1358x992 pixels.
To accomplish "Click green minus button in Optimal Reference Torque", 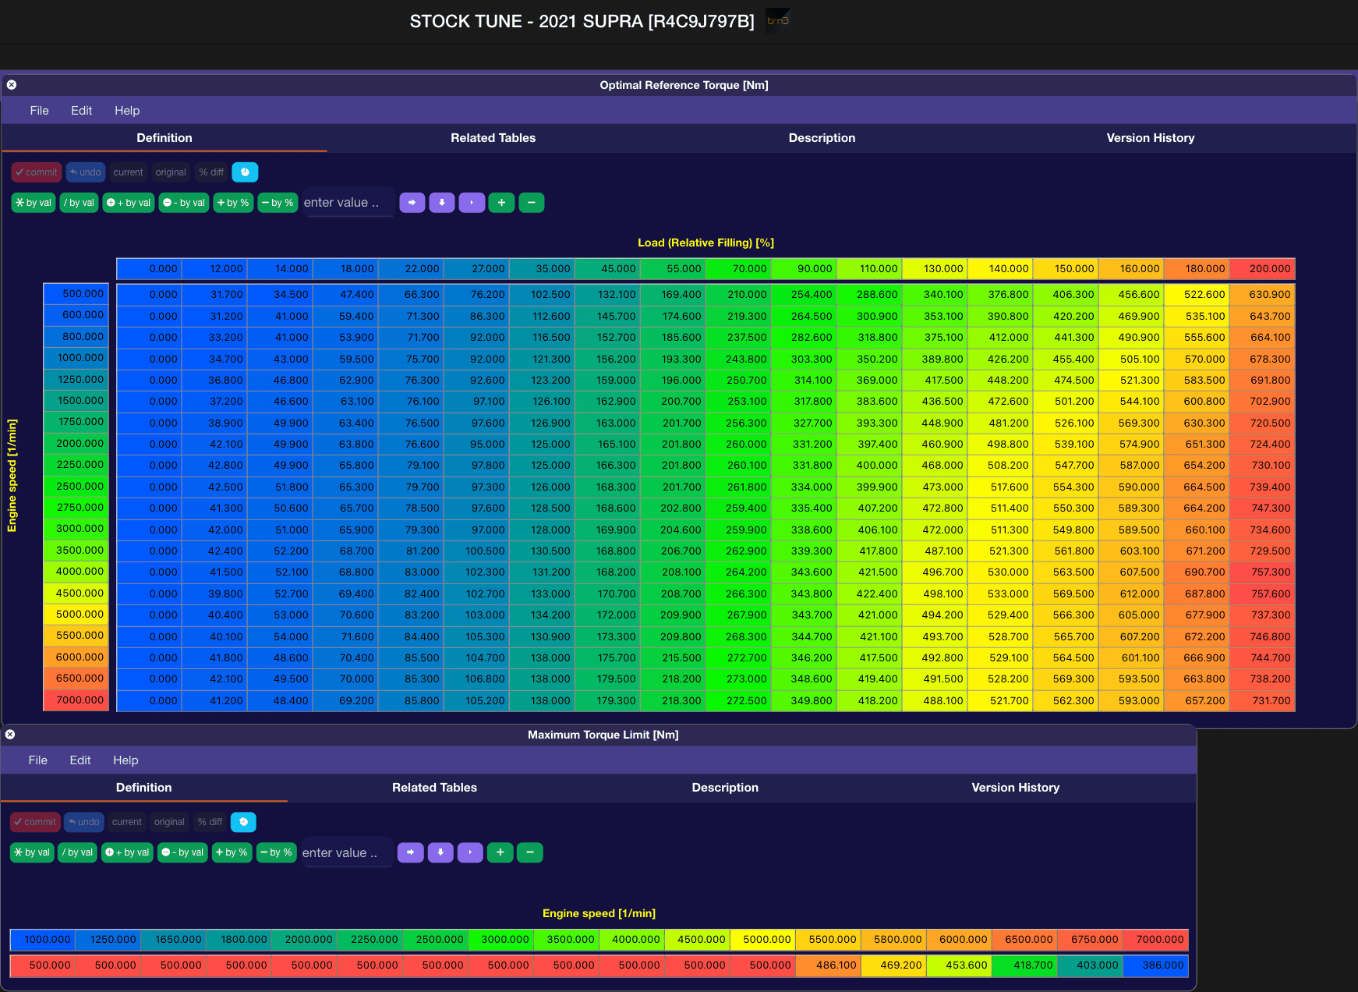I will point(531,203).
